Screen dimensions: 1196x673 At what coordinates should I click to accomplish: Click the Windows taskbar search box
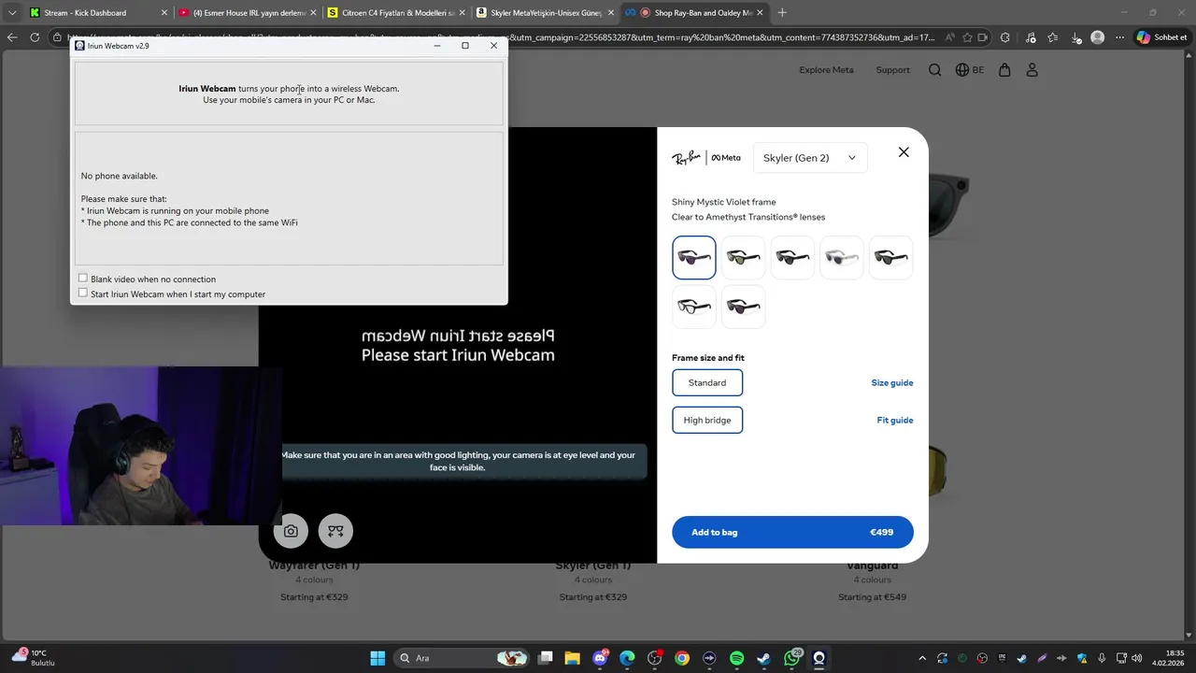point(462,658)
